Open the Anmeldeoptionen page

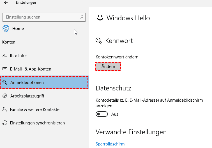tap(27, 83)
